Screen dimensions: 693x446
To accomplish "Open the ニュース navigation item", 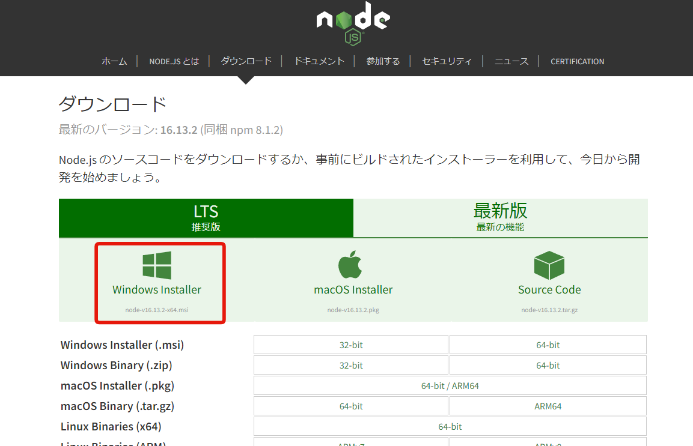I will (x=511, y=61).
